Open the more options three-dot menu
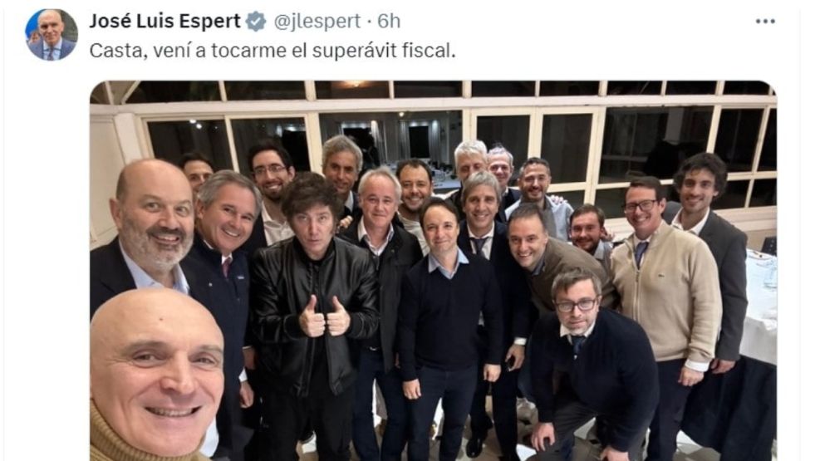 pyautogui.click(x=765, y=22)
